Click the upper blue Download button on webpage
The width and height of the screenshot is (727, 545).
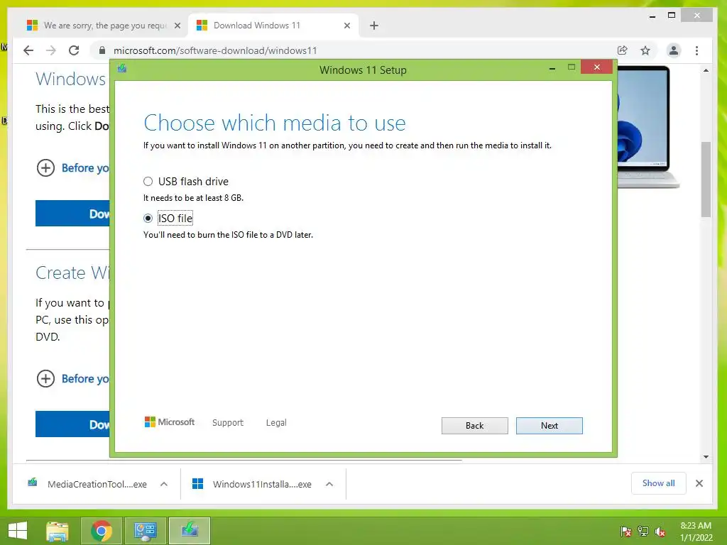tap(72, 213)
